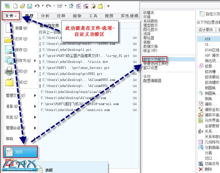The image size is (220, 173).
Task: Click the Undo arrow icon
Action: [x=37, y=6]
